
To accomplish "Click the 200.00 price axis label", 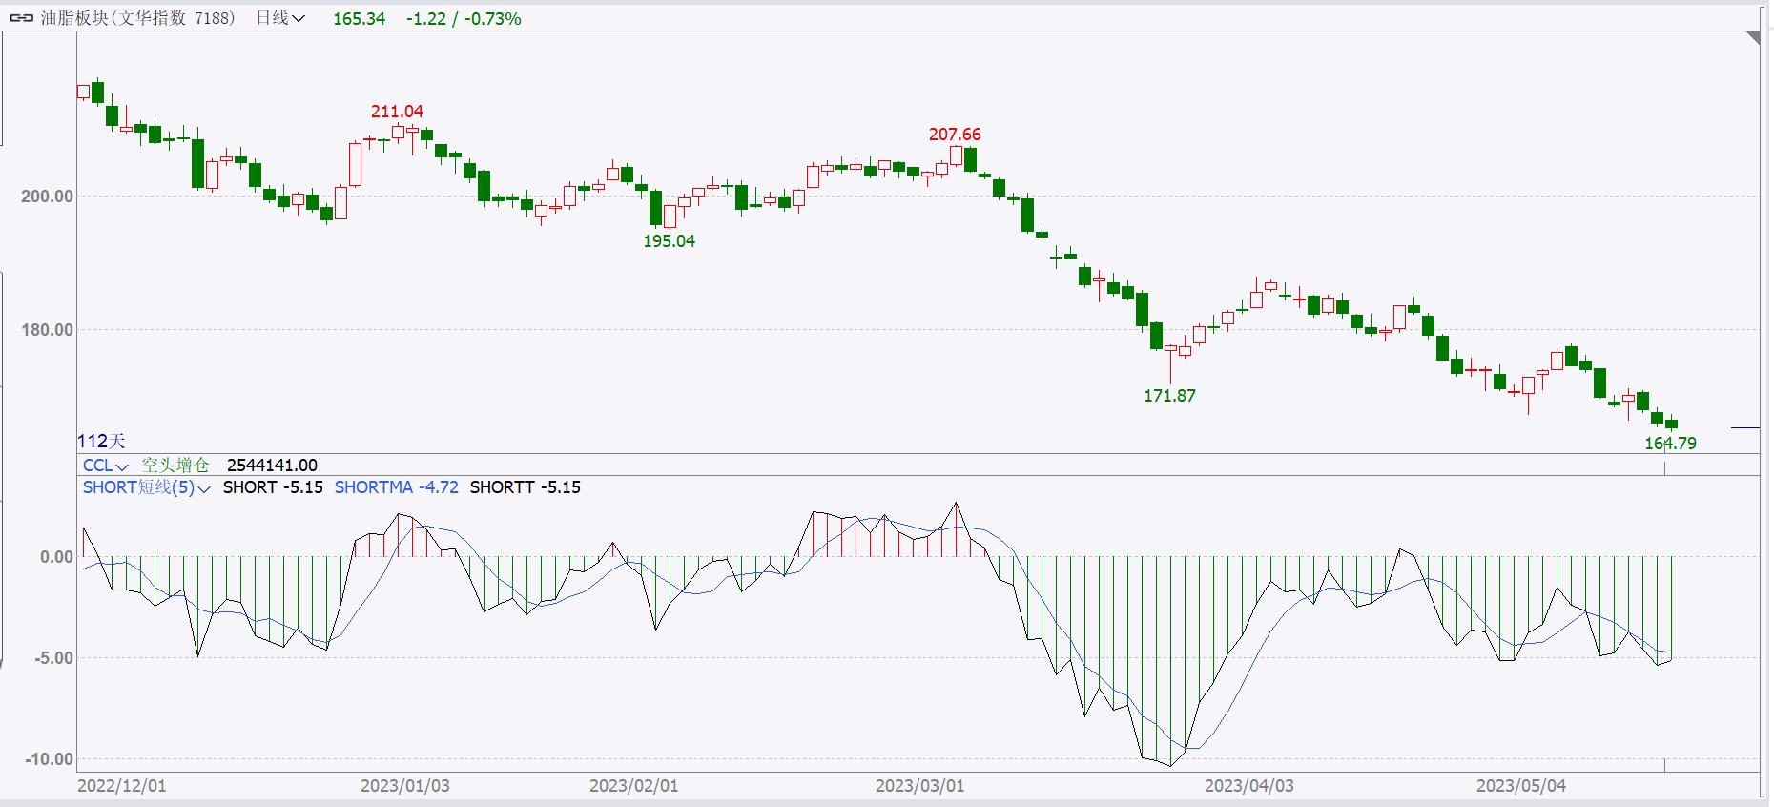I will pyautogui.click(x=47, y=197).
